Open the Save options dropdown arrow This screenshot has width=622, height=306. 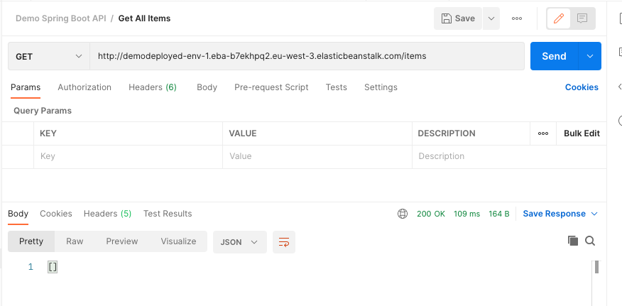click(491, 18)
